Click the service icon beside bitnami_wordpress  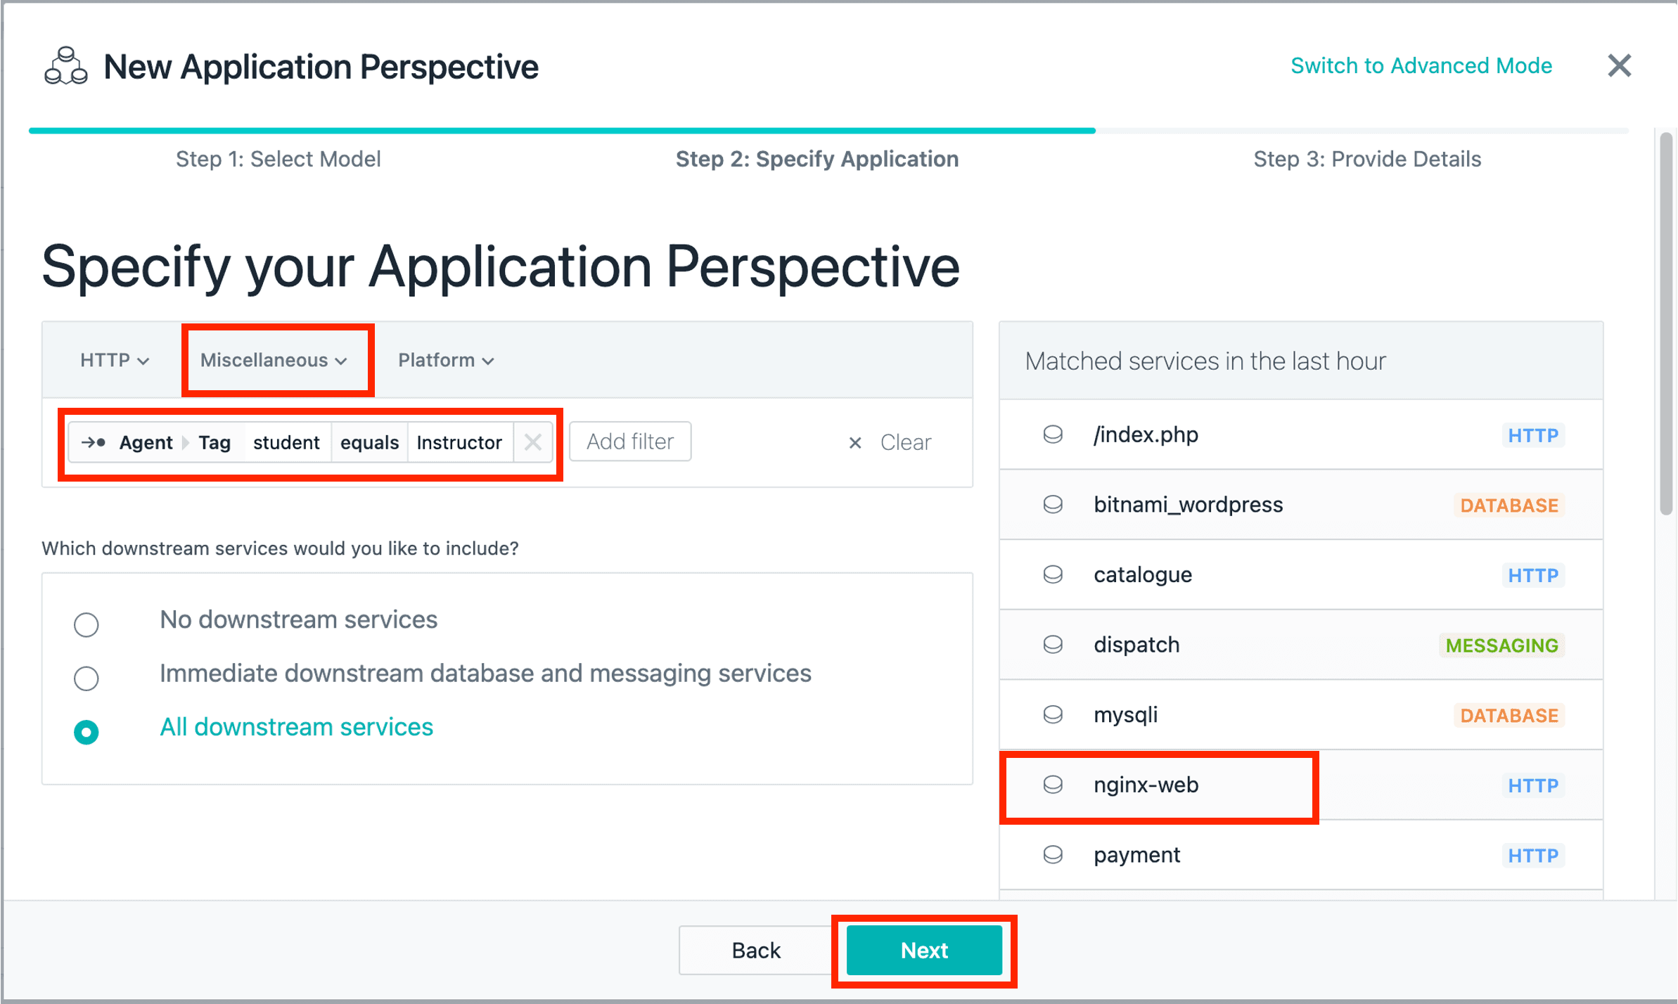(x=1052, y=505)
